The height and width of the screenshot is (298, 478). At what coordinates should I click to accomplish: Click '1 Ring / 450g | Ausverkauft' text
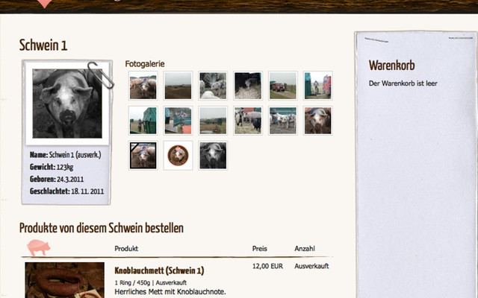[x=151, y=282]
